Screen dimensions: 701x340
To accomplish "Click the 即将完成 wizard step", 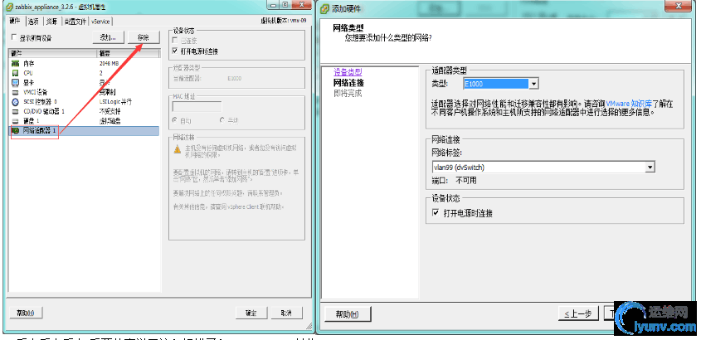I will [x=348, y=94].
